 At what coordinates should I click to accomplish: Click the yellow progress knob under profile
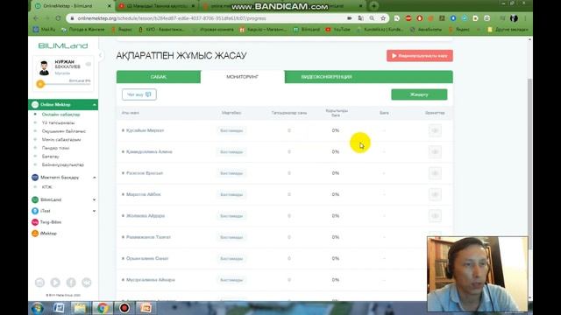coord(40,84)
